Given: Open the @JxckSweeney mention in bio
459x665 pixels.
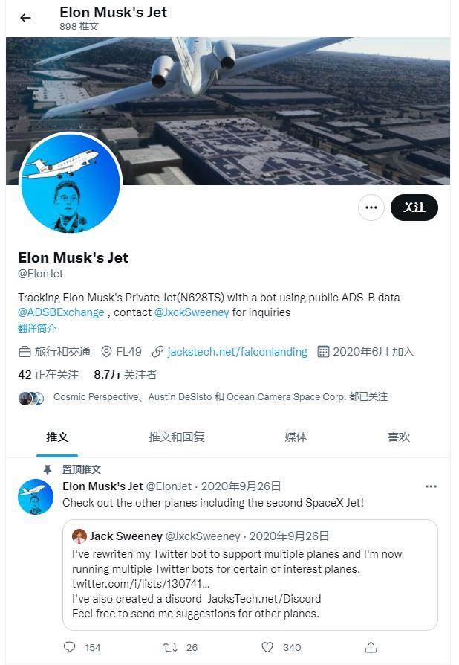Looking at the screenshot, I should (192, 312).
